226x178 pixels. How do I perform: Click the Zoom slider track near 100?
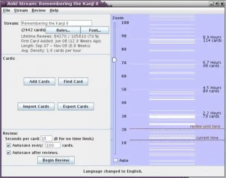tap(115, 23)
